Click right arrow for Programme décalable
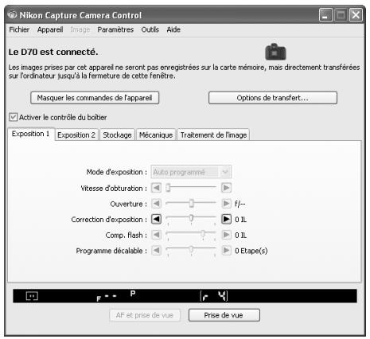 click(x=226, y=251)
